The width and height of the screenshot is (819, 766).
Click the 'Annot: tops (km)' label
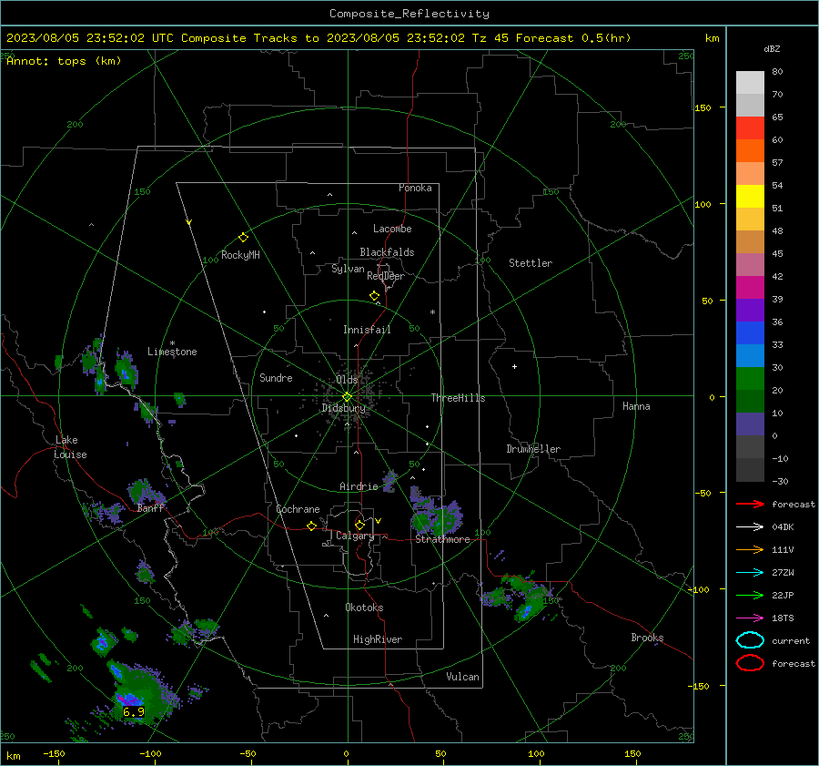click(x=64, y=61)
